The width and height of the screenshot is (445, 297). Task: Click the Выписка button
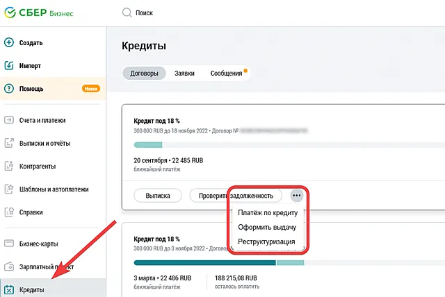tap(158, 196)
